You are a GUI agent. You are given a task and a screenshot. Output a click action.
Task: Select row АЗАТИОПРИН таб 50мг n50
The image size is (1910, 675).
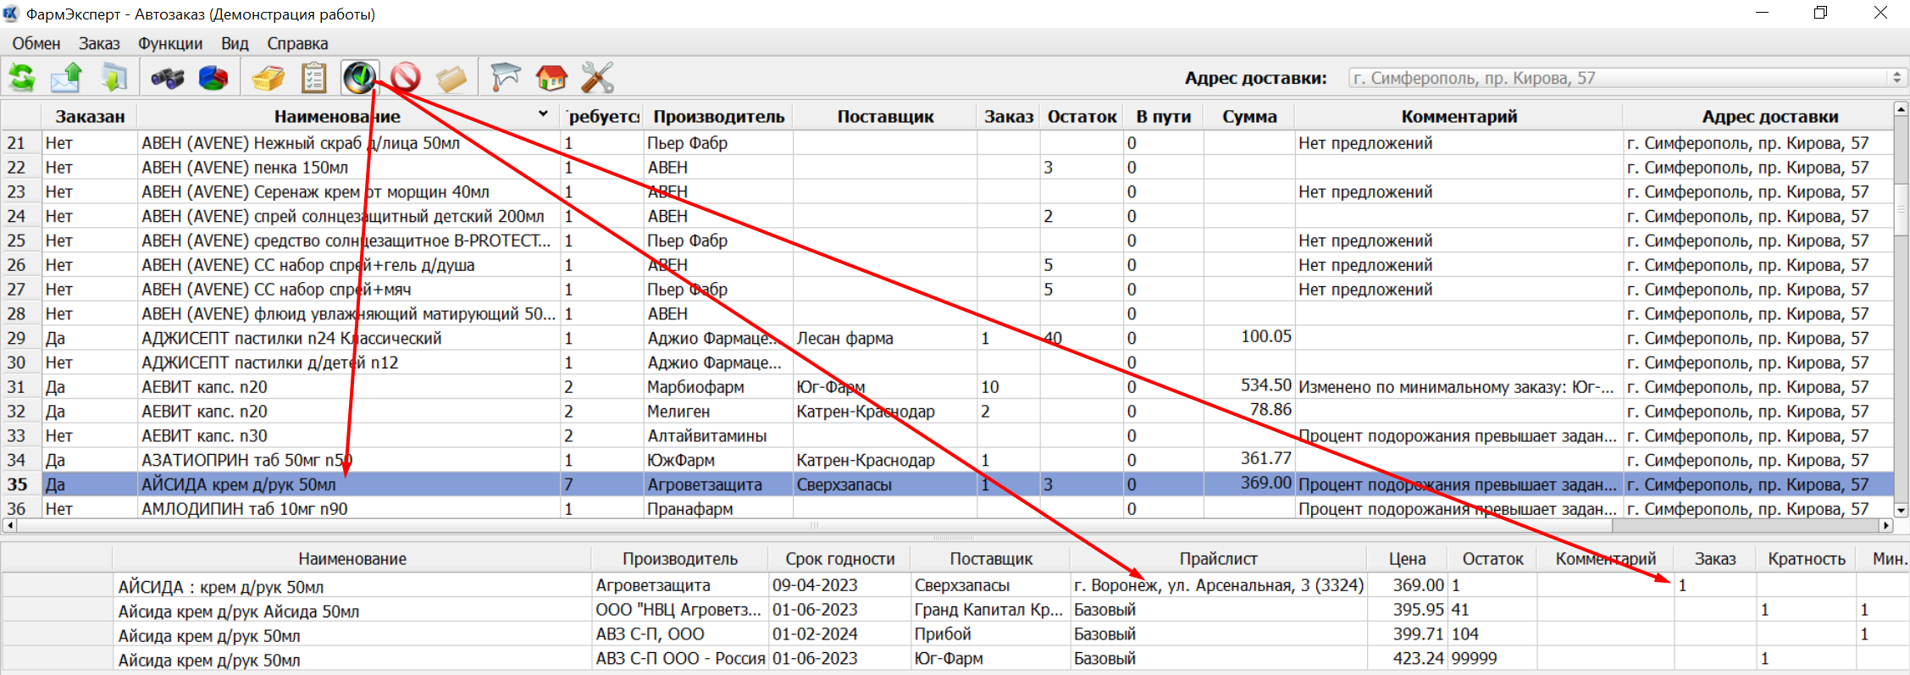[947, 460]
